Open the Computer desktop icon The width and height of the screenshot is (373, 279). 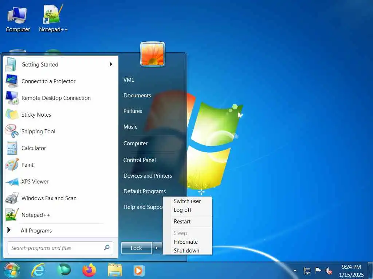point(17,19)
